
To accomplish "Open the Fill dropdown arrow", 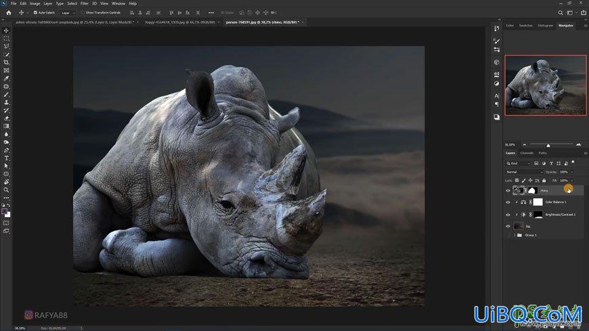I will pos(571,181).
